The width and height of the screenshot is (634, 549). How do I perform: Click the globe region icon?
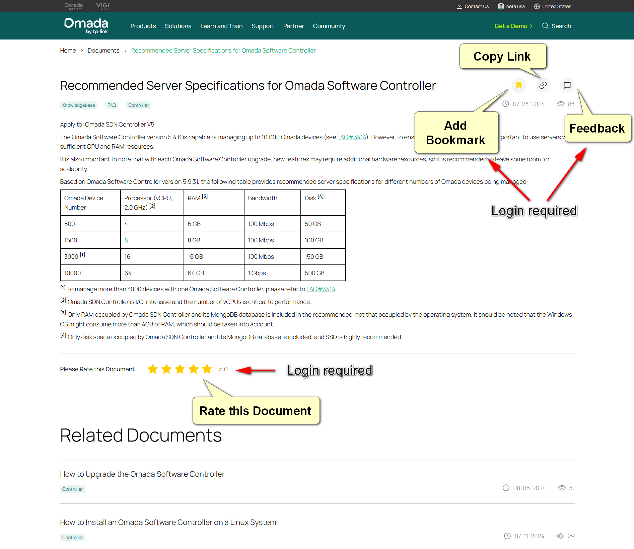pos(537,6)
